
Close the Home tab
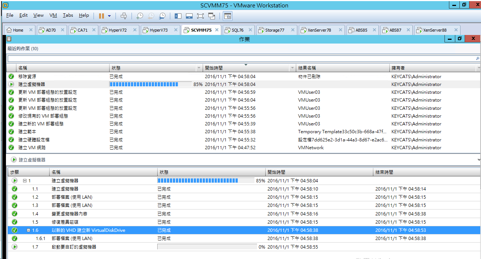tap(31, 30)
